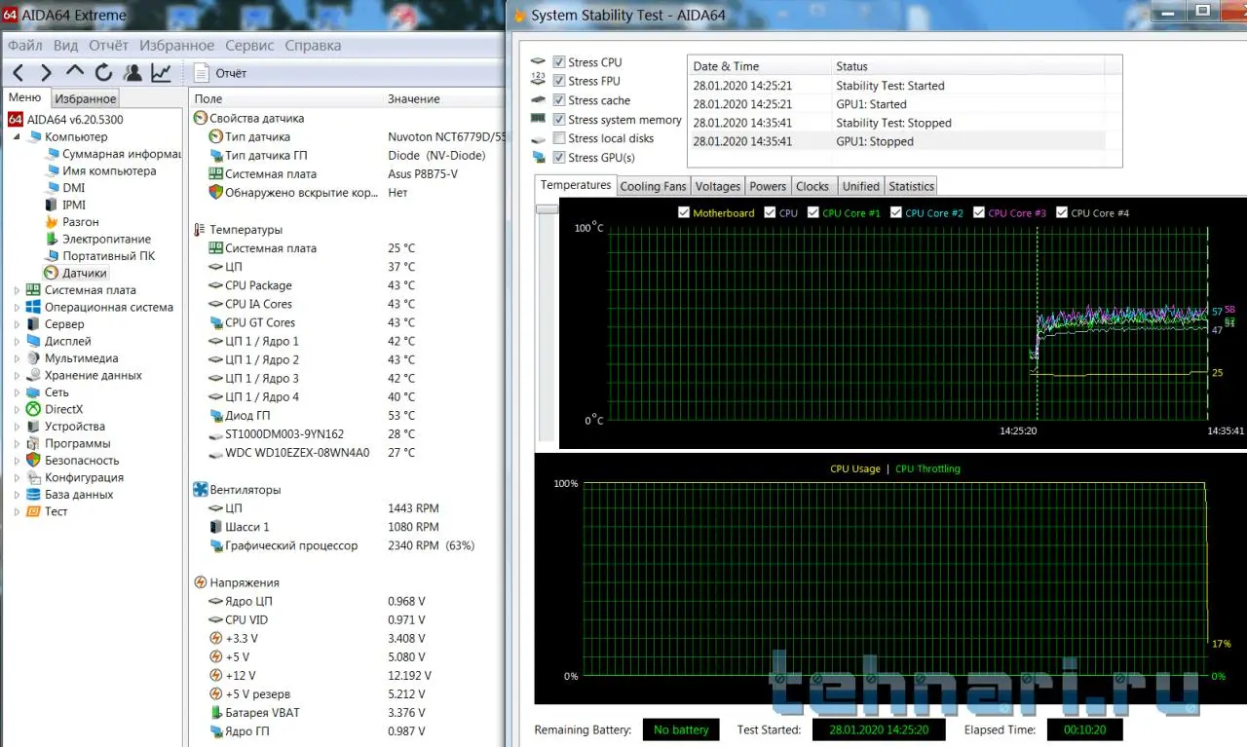Select the Имя компьютера tree icon

pos(53,171)
